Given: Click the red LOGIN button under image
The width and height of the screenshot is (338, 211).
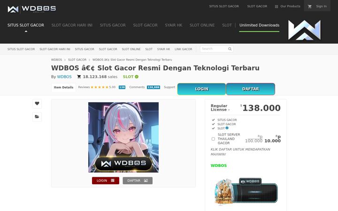Looking at the screenshot, I should 106,181.
